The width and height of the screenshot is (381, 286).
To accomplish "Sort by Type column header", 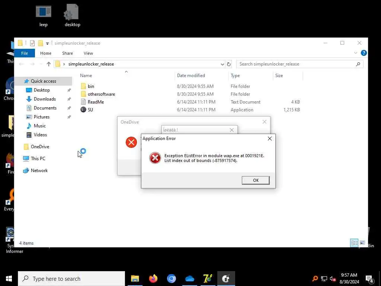I will (235, 75).
